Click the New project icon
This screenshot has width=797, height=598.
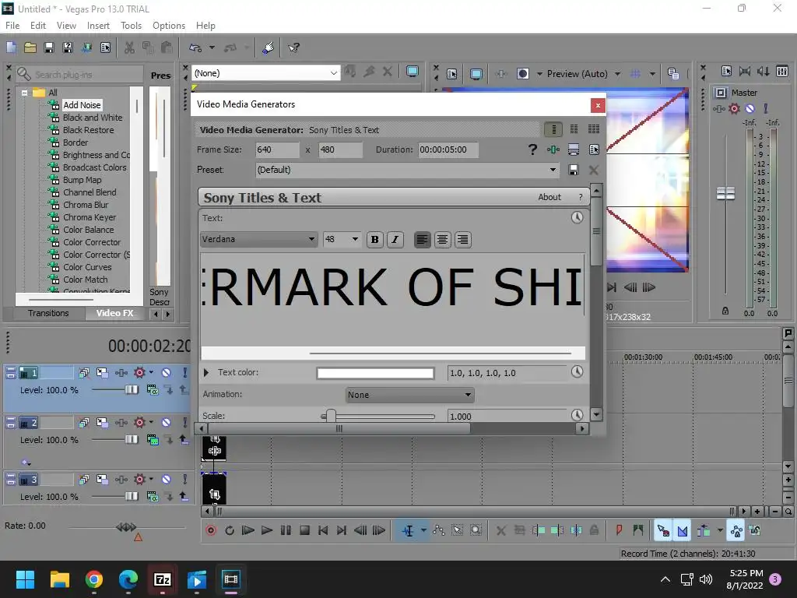11,47
